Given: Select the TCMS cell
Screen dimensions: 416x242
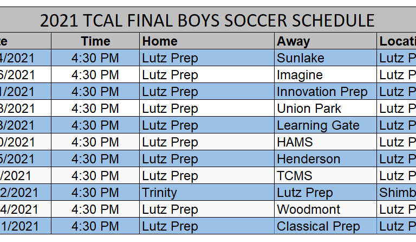Looking at the screenshot, I should [x=326, y=175].
